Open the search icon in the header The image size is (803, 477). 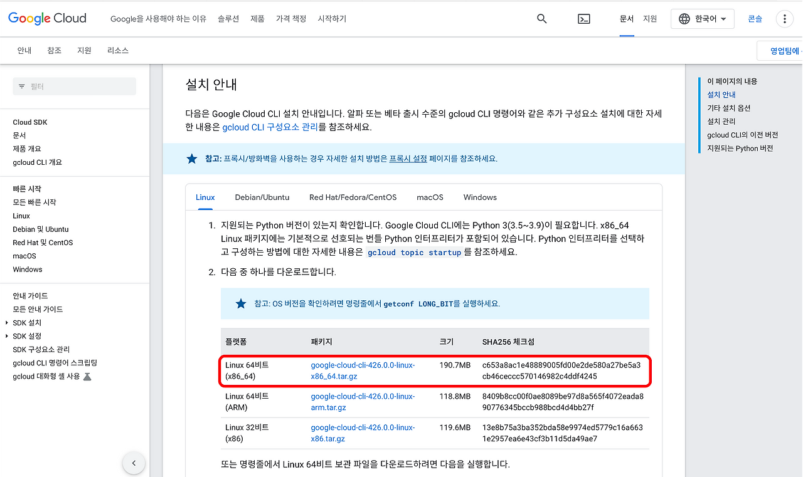click(541, 18)
